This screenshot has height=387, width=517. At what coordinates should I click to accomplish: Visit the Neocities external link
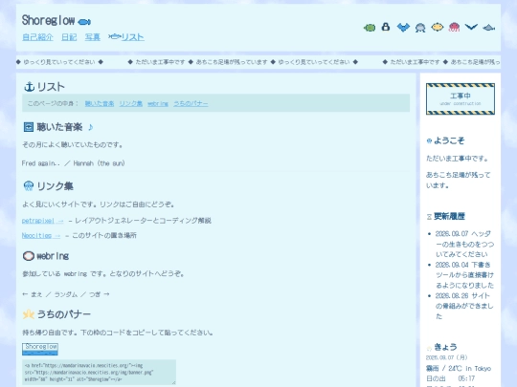click(x=41, y=236)
